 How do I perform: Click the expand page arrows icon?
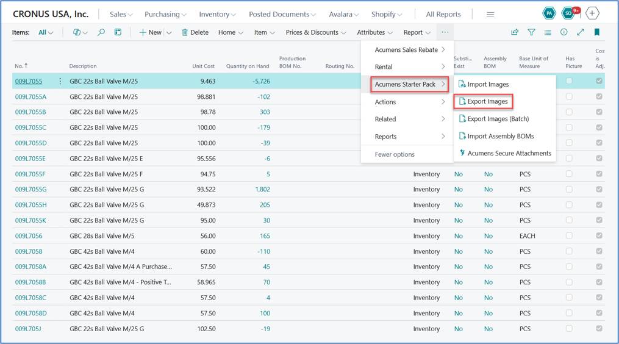click(581, 32)
